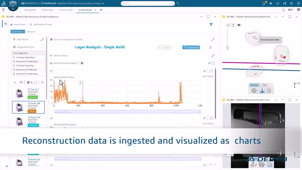Screen dimensions: 302x170
Task: Open the What's New tab
Action: click(x=48, y=10)
